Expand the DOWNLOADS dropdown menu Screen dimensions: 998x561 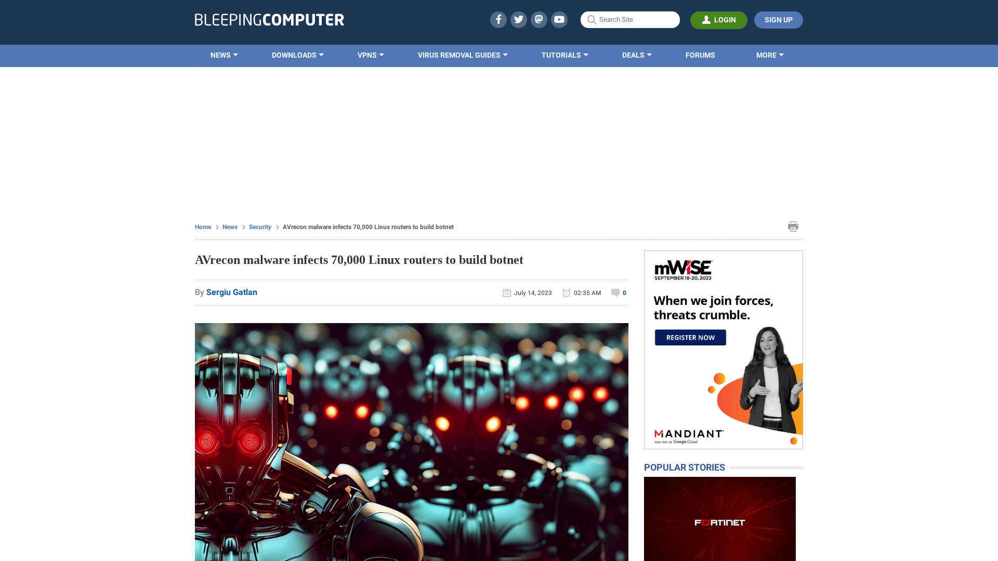(297, 56)
